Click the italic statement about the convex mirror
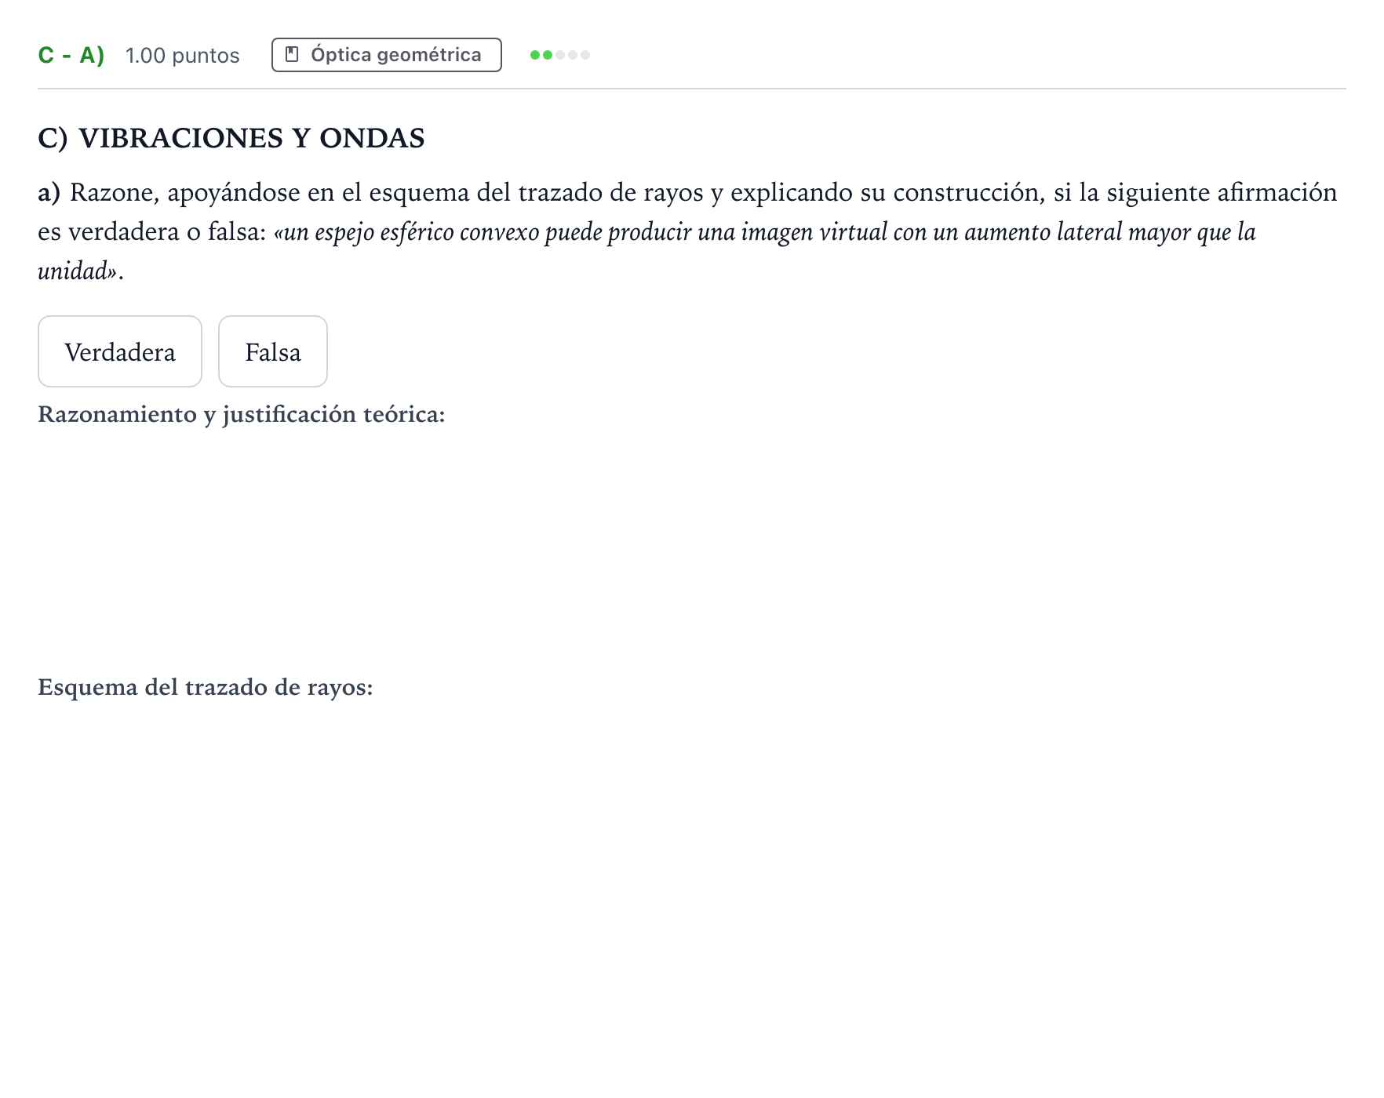Image resolution: width=1384 pixels, height=1098 pixels. pyautogui.click(x=647, y=251)
